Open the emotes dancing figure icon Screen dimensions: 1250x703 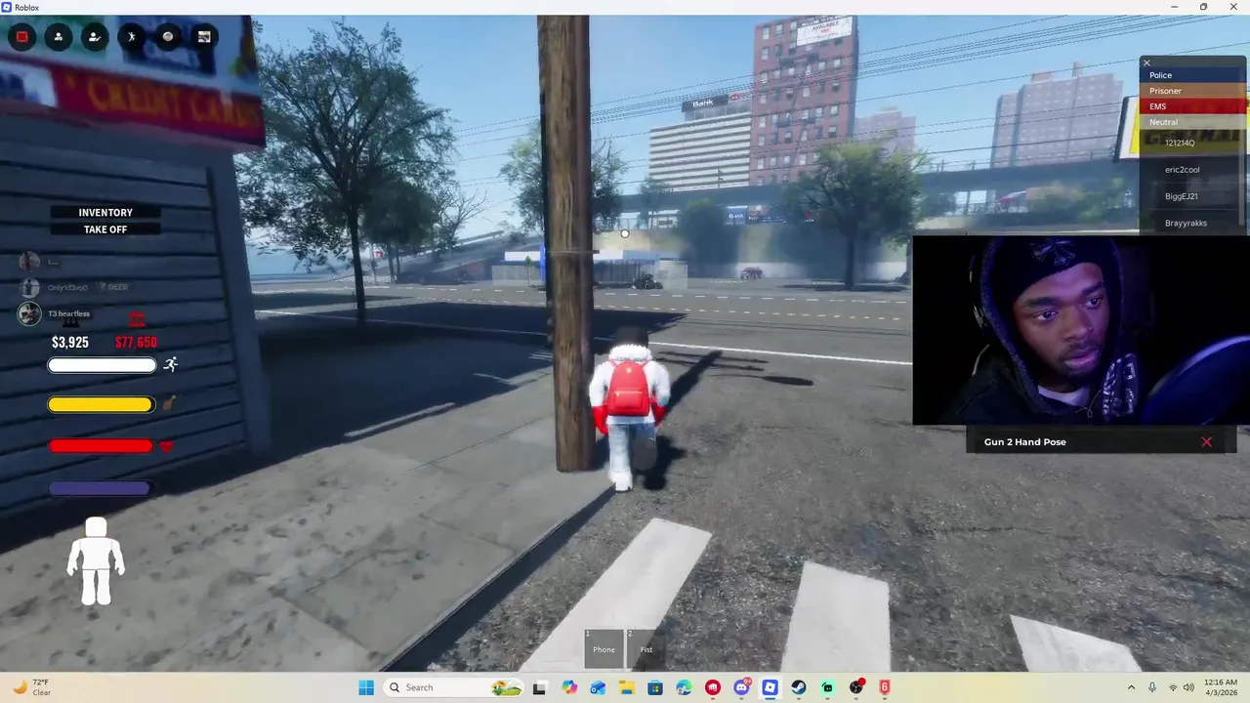131,37
